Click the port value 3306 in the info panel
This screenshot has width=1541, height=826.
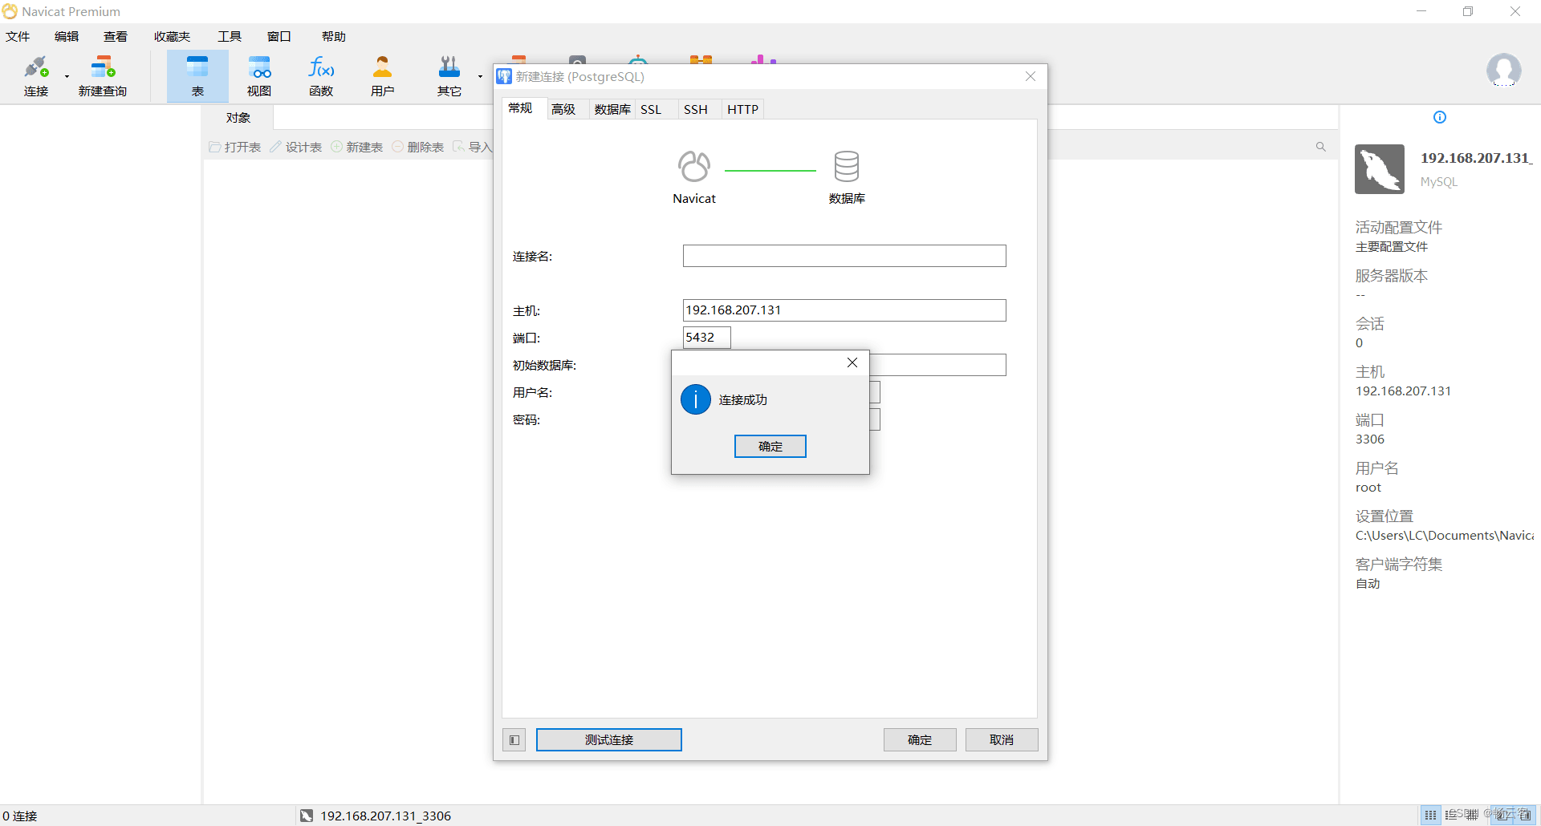(1370, 439)
